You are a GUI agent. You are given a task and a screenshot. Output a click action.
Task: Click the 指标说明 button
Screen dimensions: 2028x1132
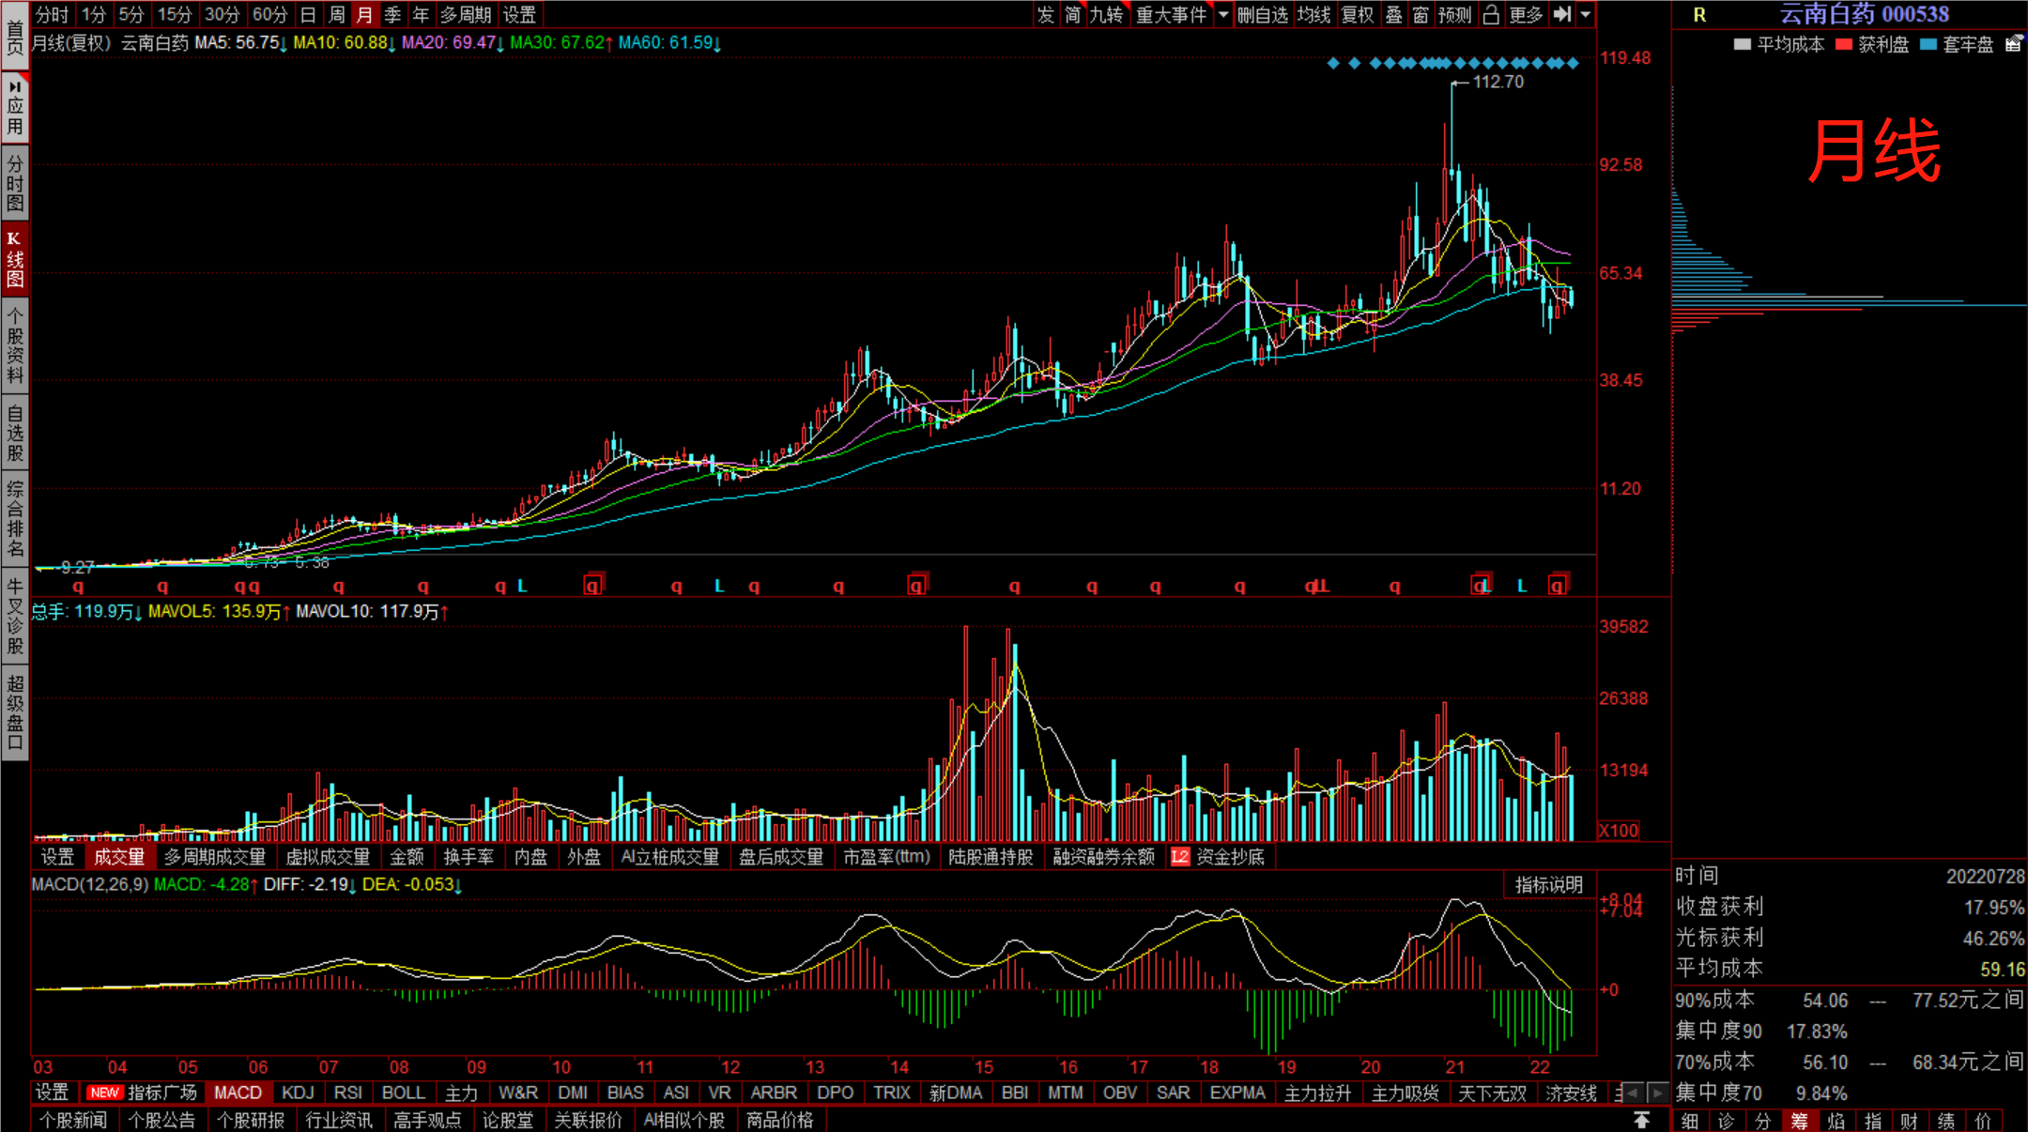1548,884
